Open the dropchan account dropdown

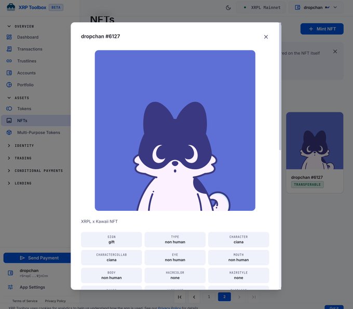[x=316, y=7]
